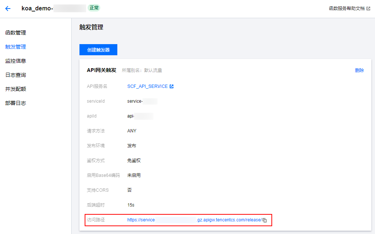Viewport: 375px width, 234px height.
Task: Click the 支持CORS label
Action: click(98, 190)
